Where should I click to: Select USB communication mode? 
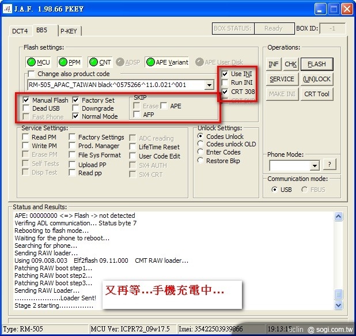pos(275,189)
